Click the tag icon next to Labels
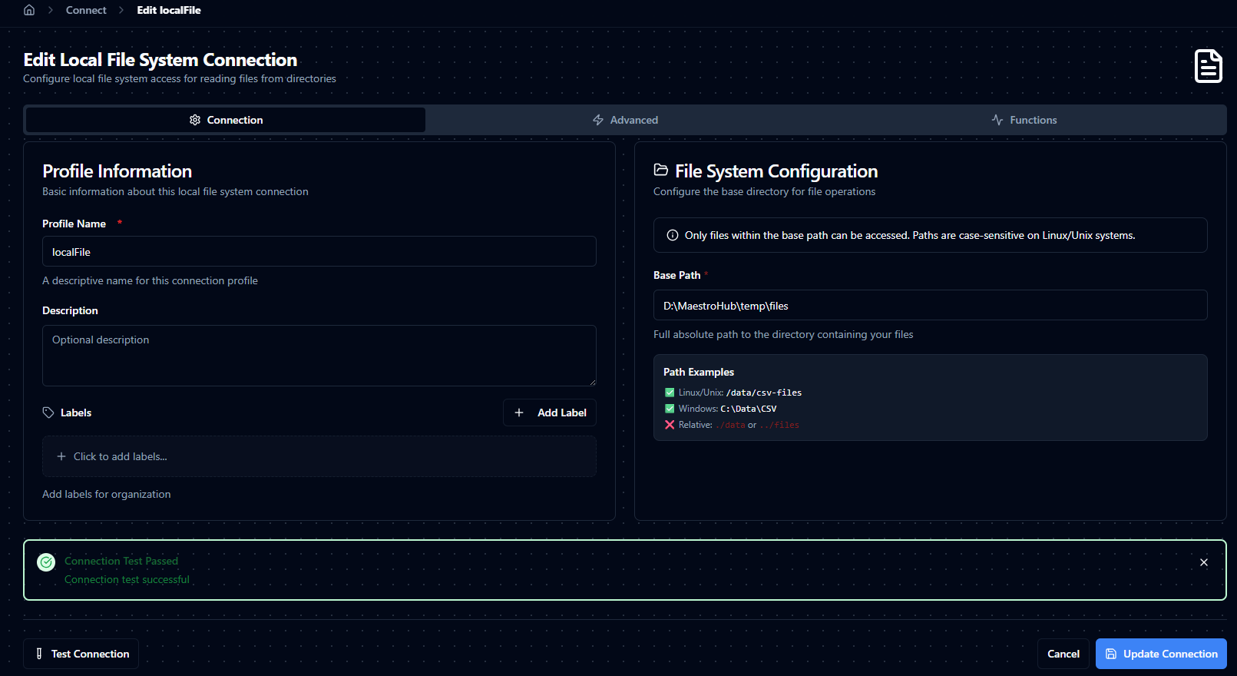 coord(48,413)
